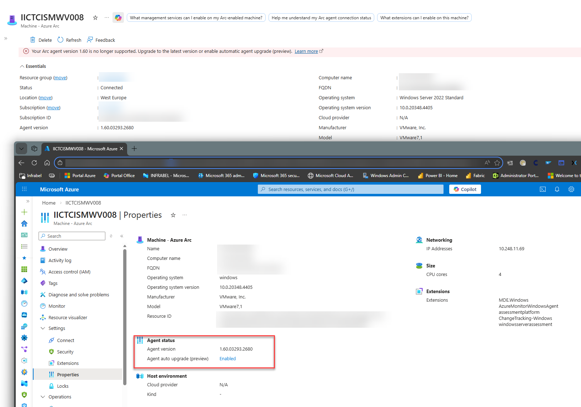581x407 pixels.
Task: Click the Enabled link for agent auto upgrade
Action: pos(227,358)
